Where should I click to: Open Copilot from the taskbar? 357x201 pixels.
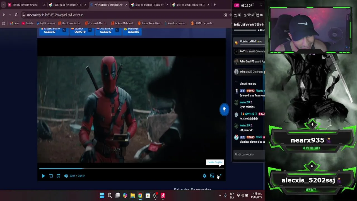tap(125, 196)
